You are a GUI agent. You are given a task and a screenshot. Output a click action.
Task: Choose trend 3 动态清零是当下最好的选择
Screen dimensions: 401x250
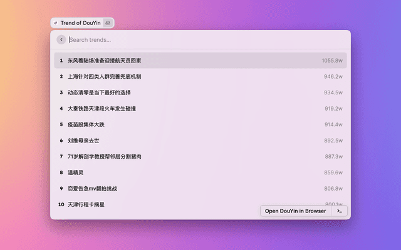[99, 92]
